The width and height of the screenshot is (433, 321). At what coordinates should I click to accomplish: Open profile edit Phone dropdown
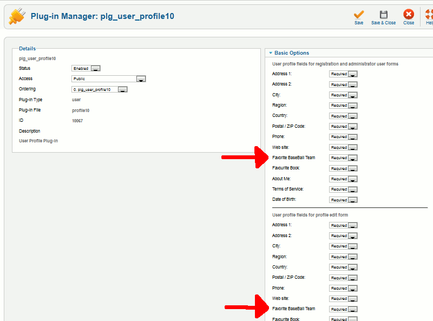point(343,289)
